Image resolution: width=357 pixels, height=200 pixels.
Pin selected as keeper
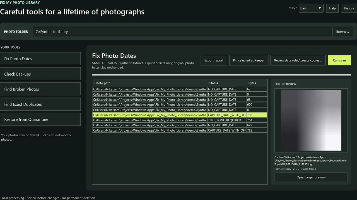(x=249, y=60)
